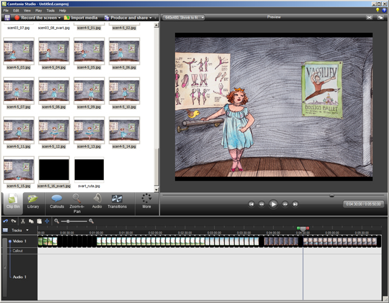Click the detach preview window icon

pyautogui.click(x=380, y=18)
